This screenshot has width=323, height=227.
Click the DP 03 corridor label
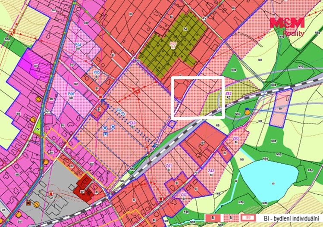tap(121, 112)
